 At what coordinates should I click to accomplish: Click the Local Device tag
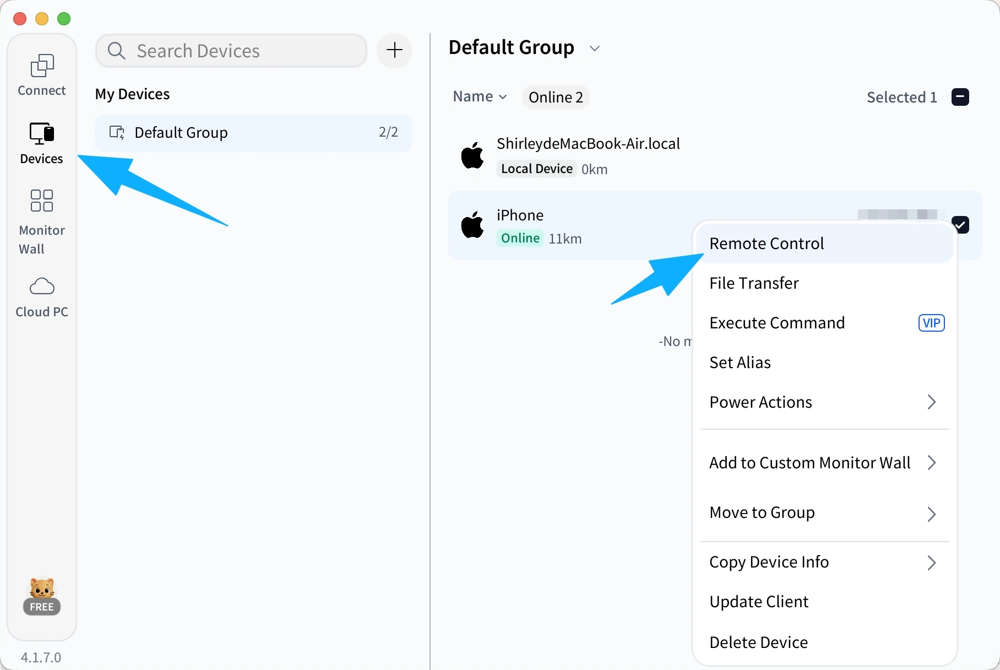(x=537, y=169)
